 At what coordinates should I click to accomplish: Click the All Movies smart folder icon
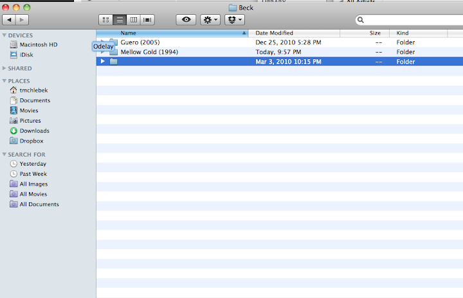tap(14, 194)
